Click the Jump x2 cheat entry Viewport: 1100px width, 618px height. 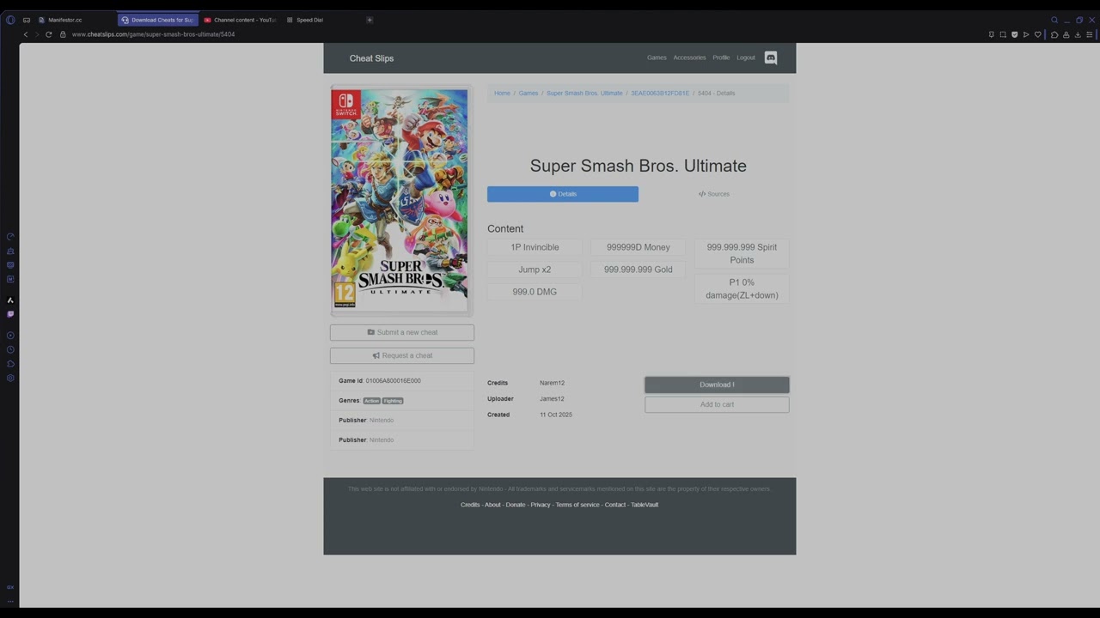coord(535,270)
